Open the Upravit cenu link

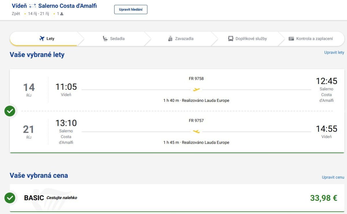pos(333,177)
